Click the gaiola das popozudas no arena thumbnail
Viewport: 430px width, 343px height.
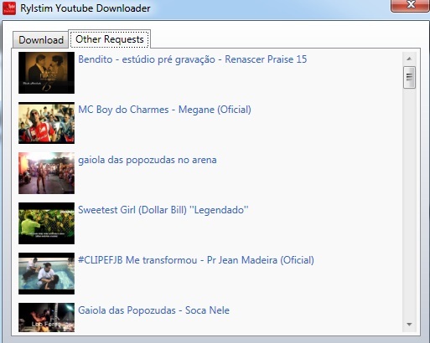point(46,173)
